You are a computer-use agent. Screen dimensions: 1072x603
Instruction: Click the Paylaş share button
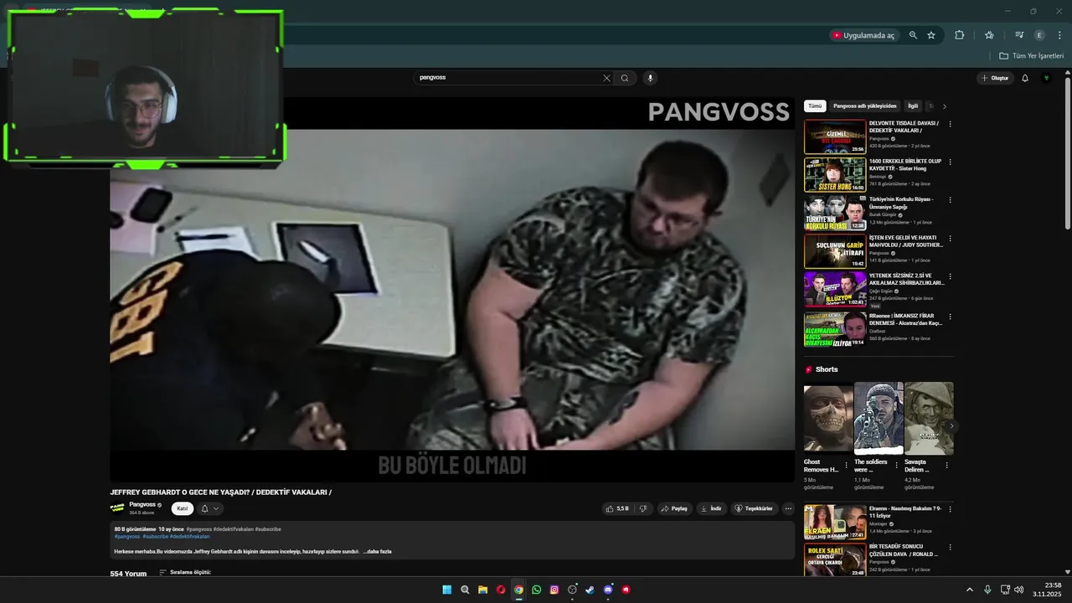pyautogui.click(x=675, y=508)
